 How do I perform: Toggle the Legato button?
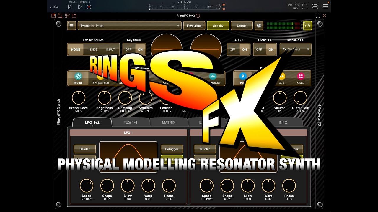(x=242, y=26)
